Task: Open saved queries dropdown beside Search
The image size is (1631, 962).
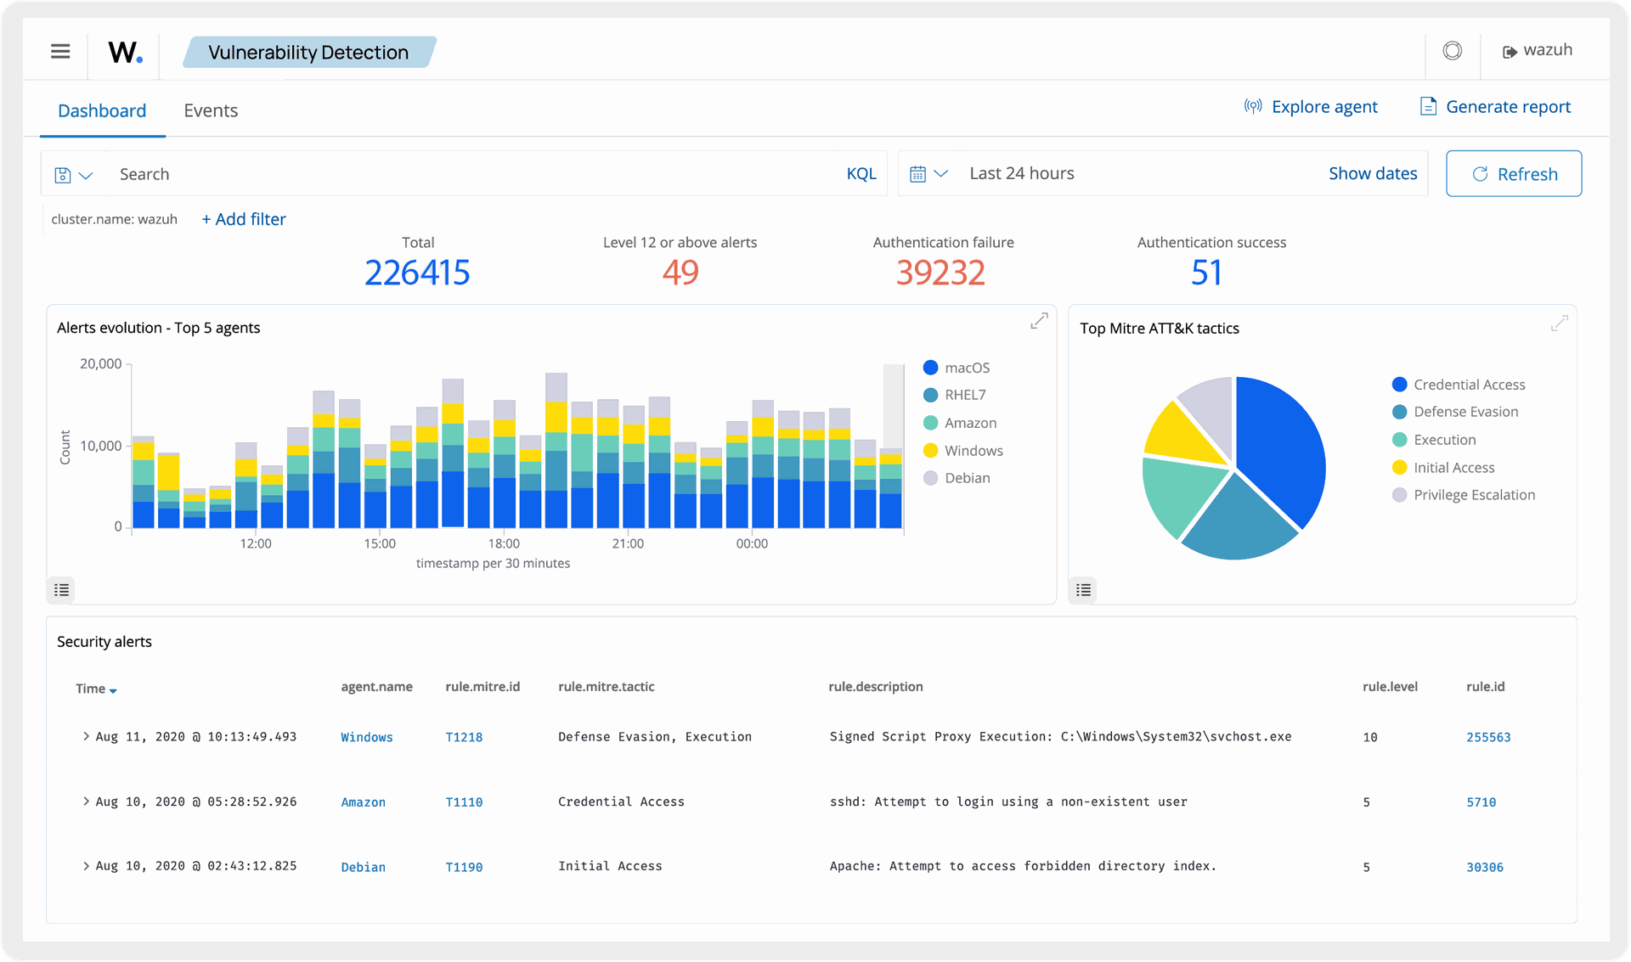Action: [x=73, y=175]
